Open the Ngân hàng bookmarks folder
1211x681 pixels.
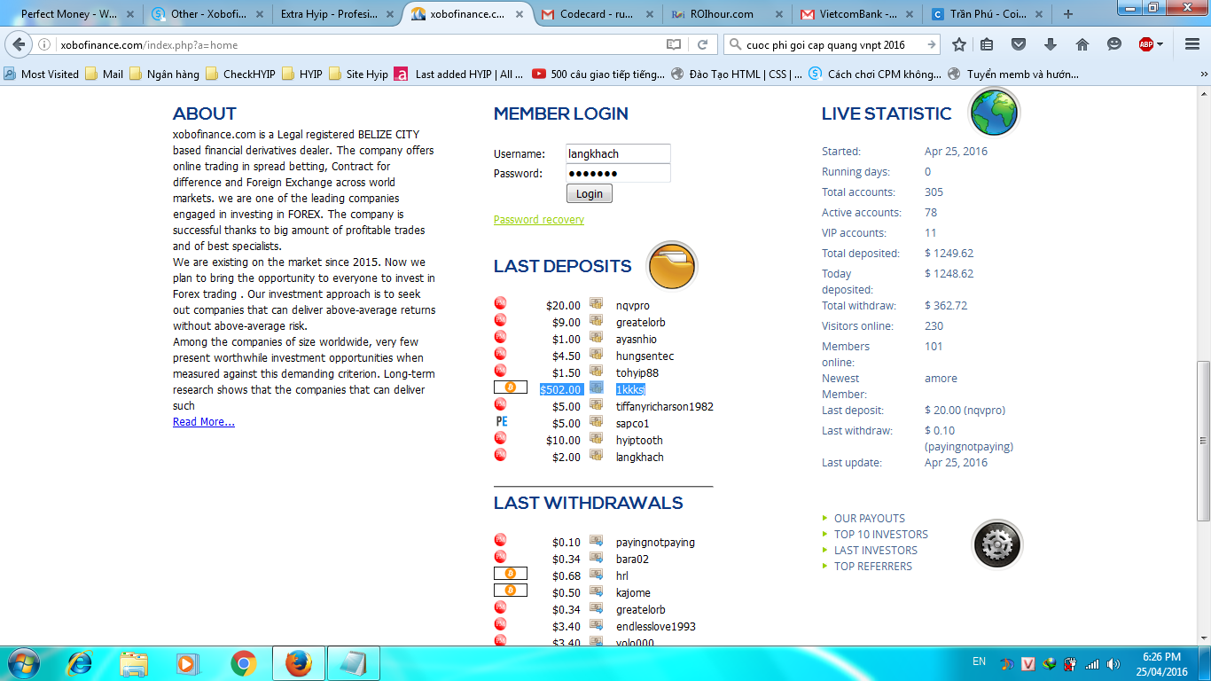(x=165, y=74)
